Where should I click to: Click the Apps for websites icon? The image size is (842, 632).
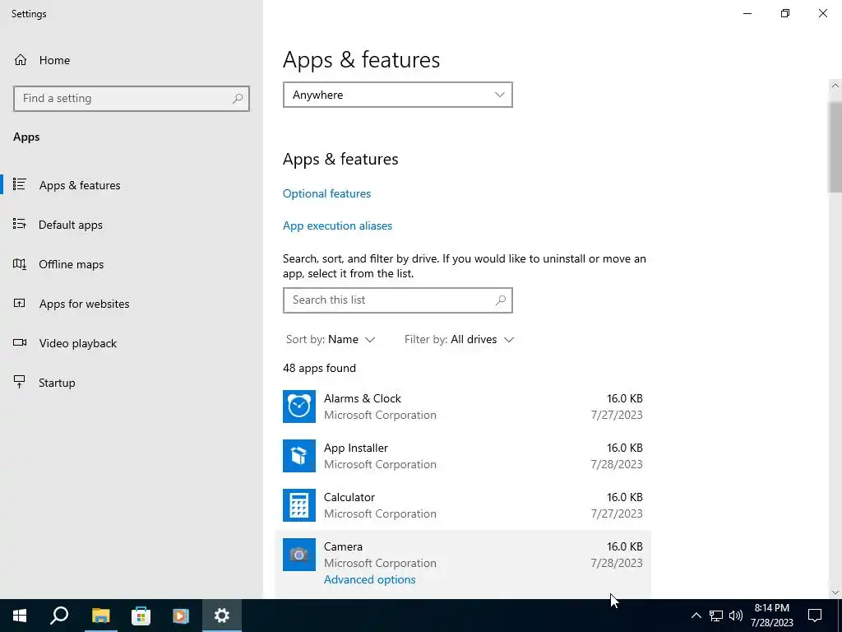click(x=20, y=304)
